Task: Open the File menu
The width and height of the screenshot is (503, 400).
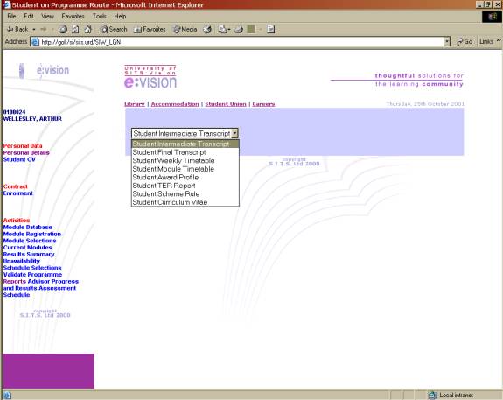Action: [11, 16]
